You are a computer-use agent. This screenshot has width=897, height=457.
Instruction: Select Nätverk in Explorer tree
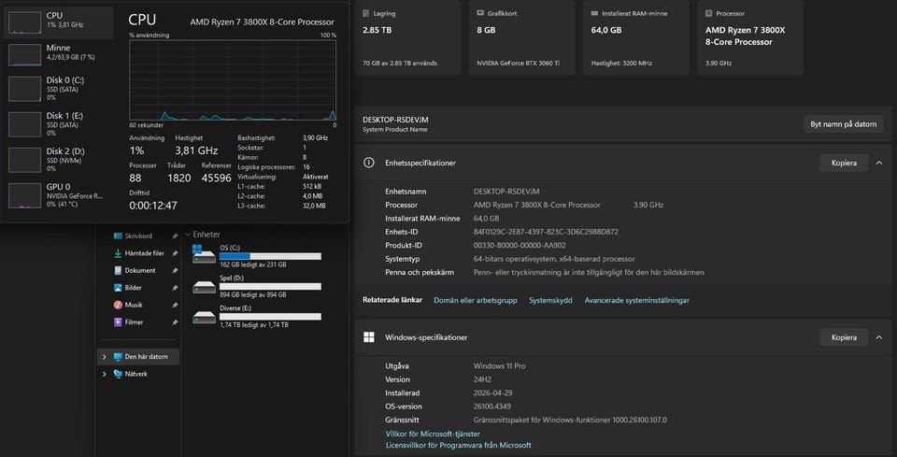[x=138, y=374]
